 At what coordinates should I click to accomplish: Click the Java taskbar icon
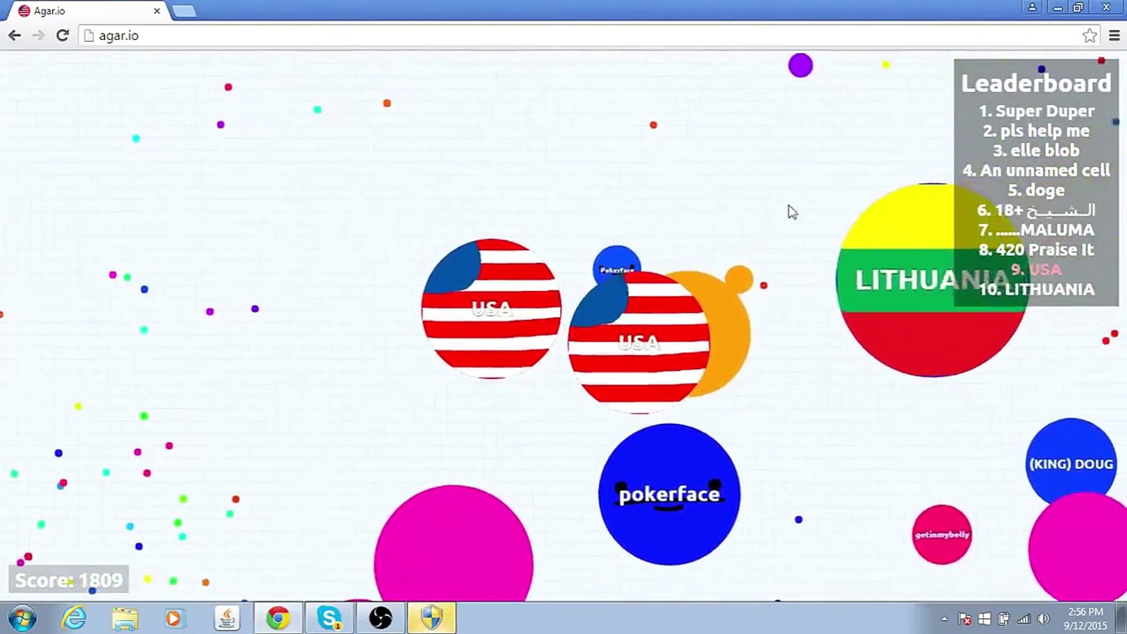[x=227, y=618]
